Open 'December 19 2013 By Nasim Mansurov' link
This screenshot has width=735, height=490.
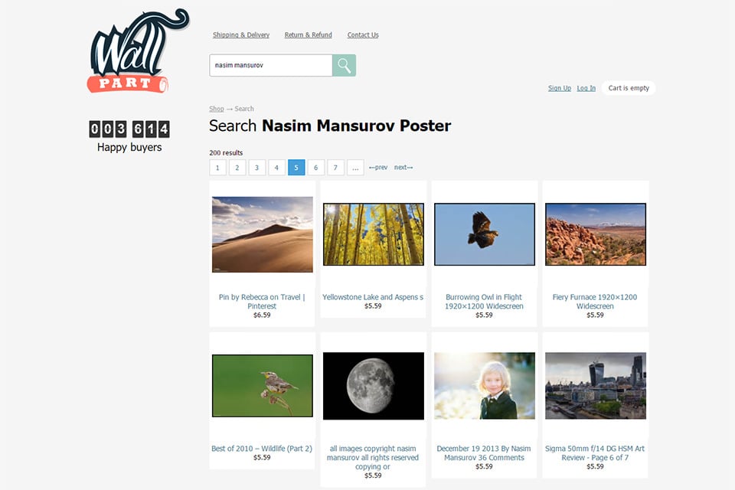[484, 453]
